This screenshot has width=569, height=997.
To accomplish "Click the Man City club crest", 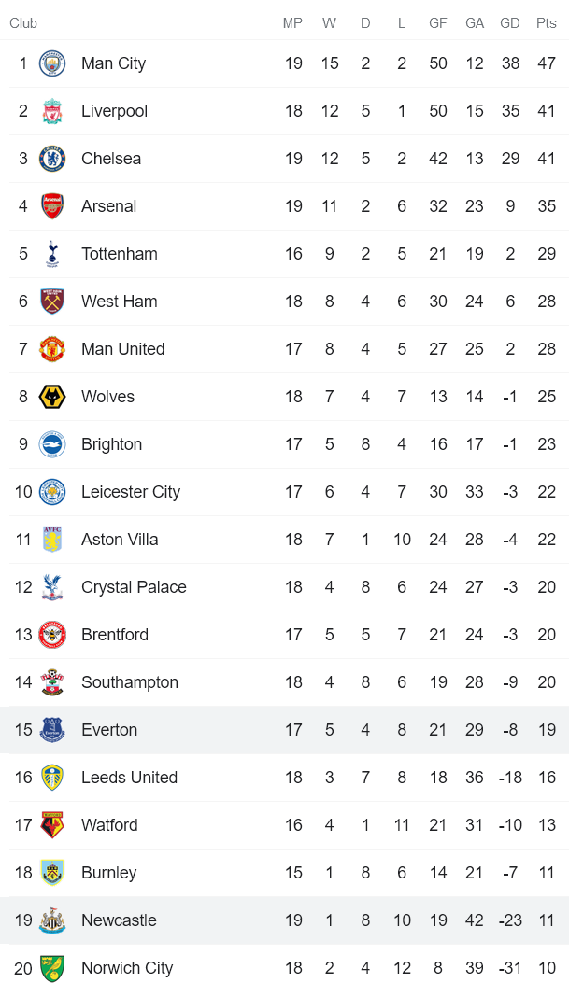I will (x=52, y=63).
